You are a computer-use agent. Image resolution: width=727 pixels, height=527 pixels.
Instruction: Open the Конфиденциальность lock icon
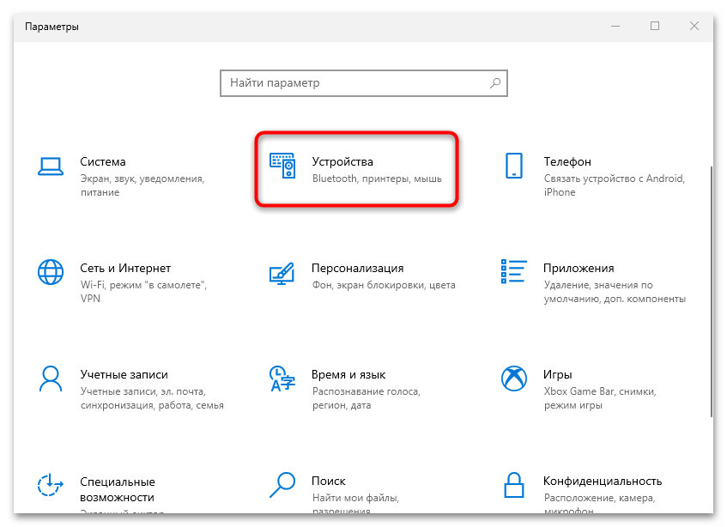click(x=513, y=486)
